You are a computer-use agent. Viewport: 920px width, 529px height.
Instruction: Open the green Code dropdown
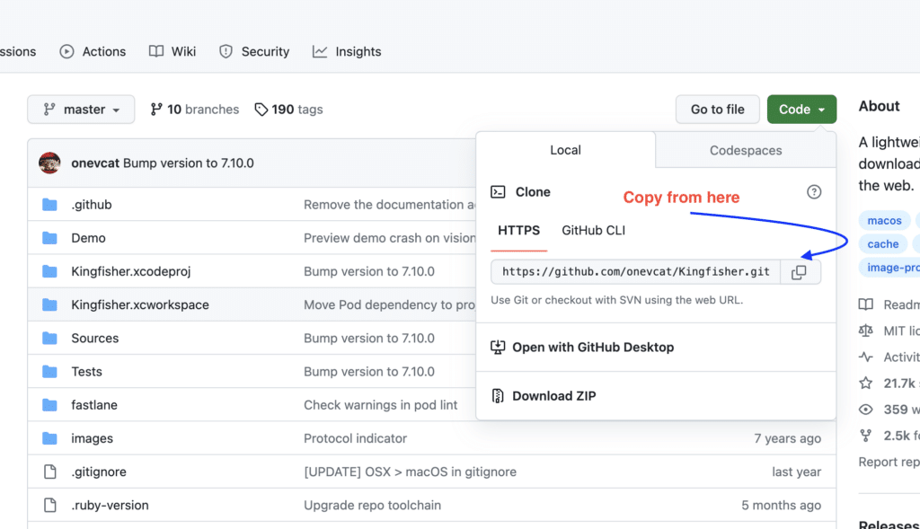pyautogui.click(x=801, y=109)
